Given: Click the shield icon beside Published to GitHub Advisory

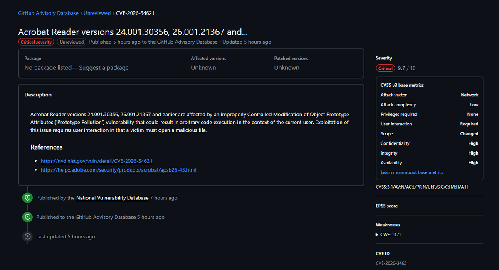Looking at the screenshot, I should click(27, 217).
